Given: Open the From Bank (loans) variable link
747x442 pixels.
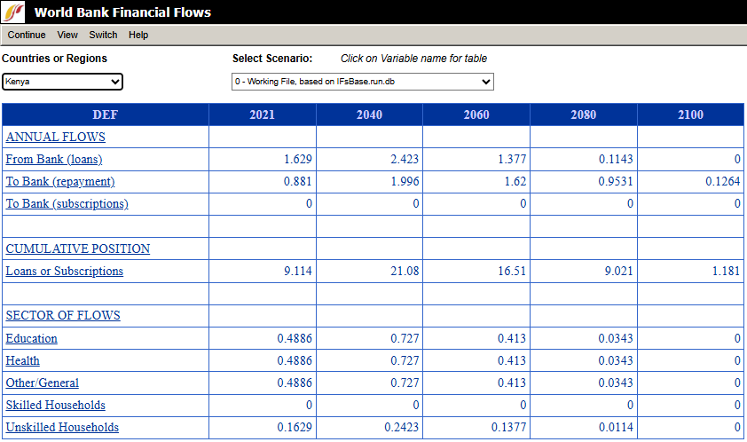Looking at the screenshot, I should pyautogui.click(x=53, y=160).
